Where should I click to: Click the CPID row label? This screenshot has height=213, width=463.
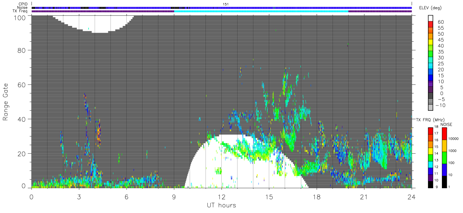pyautogui.click(x=22, y=4)
